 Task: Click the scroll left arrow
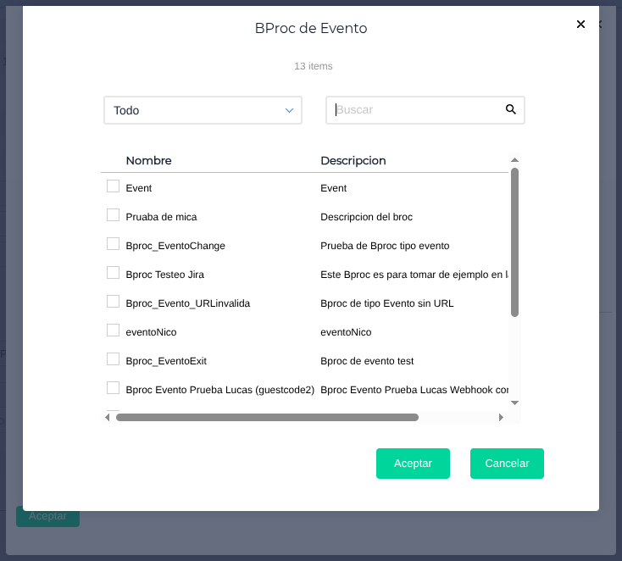[107, 418]
